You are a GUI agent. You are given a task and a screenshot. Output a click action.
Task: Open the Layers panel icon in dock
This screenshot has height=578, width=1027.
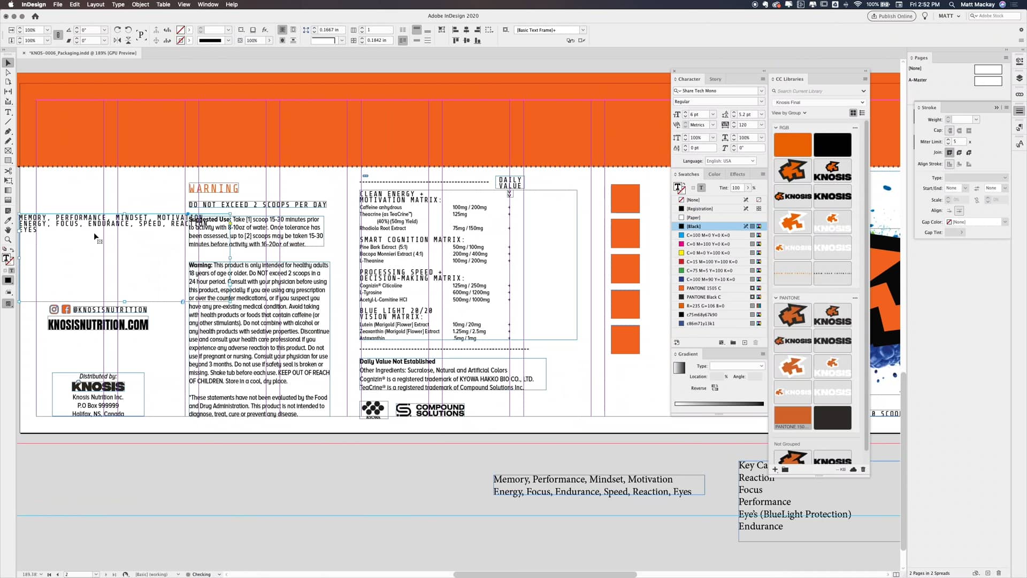[x=1020, y=78]
